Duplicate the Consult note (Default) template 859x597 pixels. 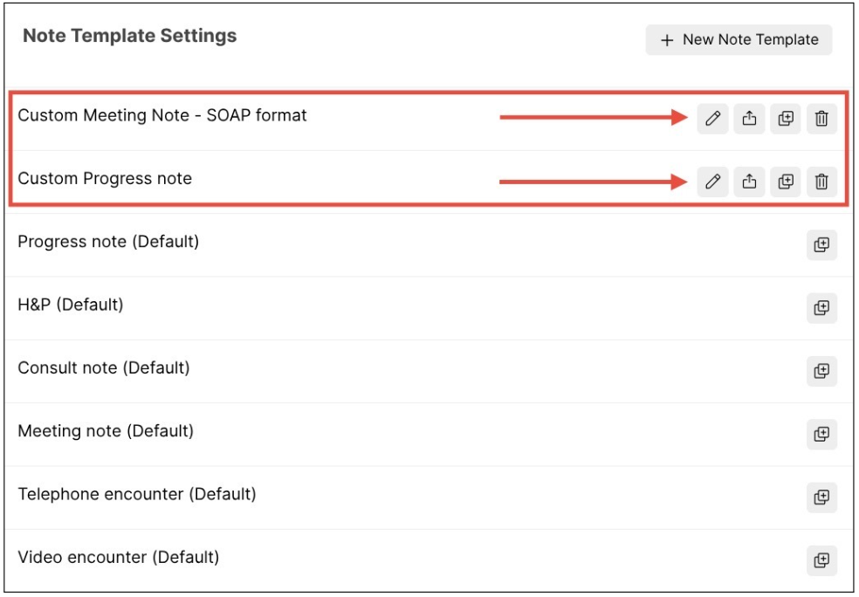point(821,369)
